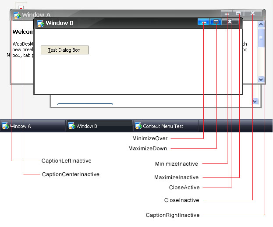
Task: Click the scroll down arrow in the background window
Action: [x=255, y=101]
